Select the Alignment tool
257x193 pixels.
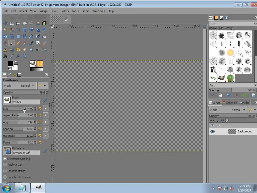click(x=12, y=23)
